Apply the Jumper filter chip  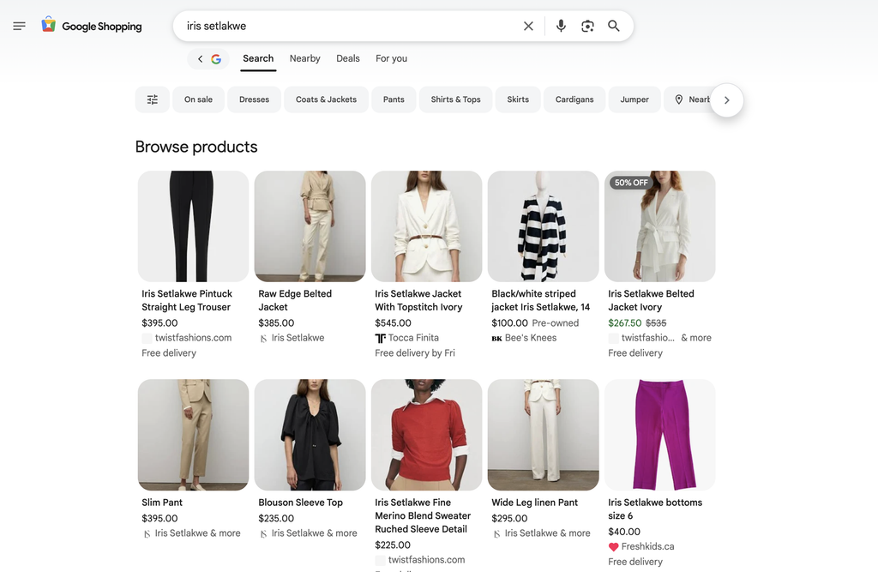pyautogui.click(x=634, y=99)
